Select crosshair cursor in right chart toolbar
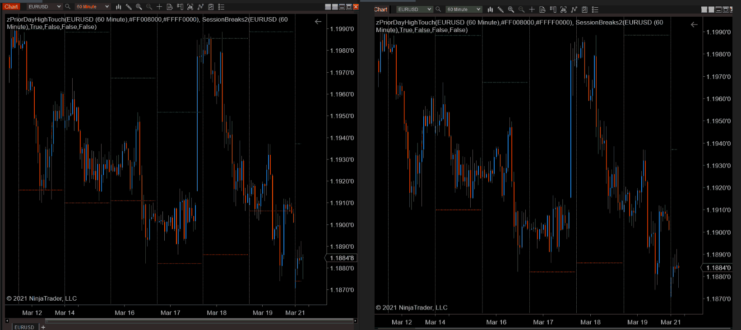Viewport: 741px width, 330px height. point(532,9)
